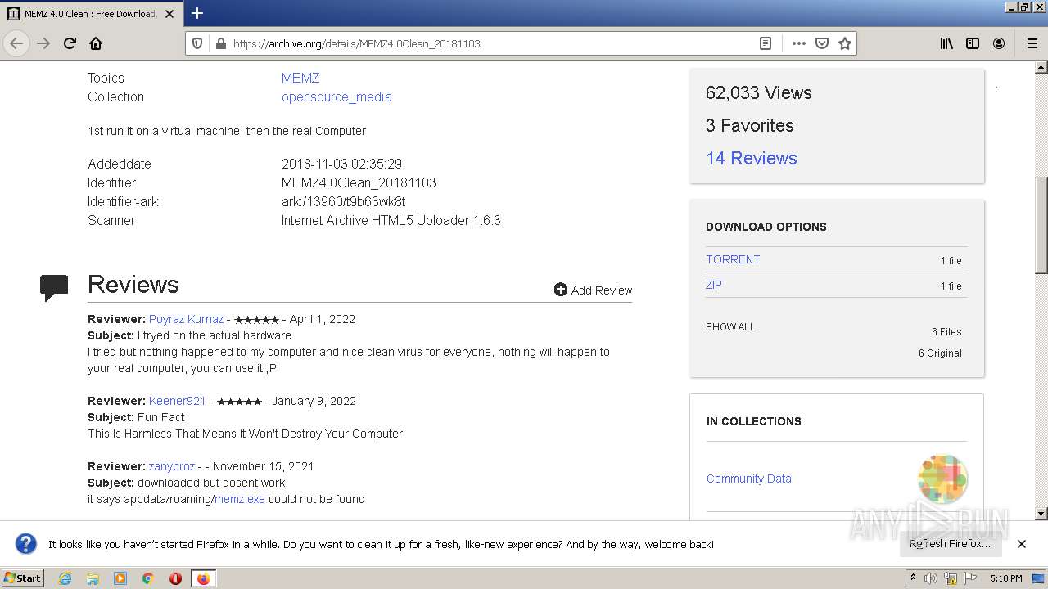Click the scrollbar up arrow

[x=1041, y=67]
